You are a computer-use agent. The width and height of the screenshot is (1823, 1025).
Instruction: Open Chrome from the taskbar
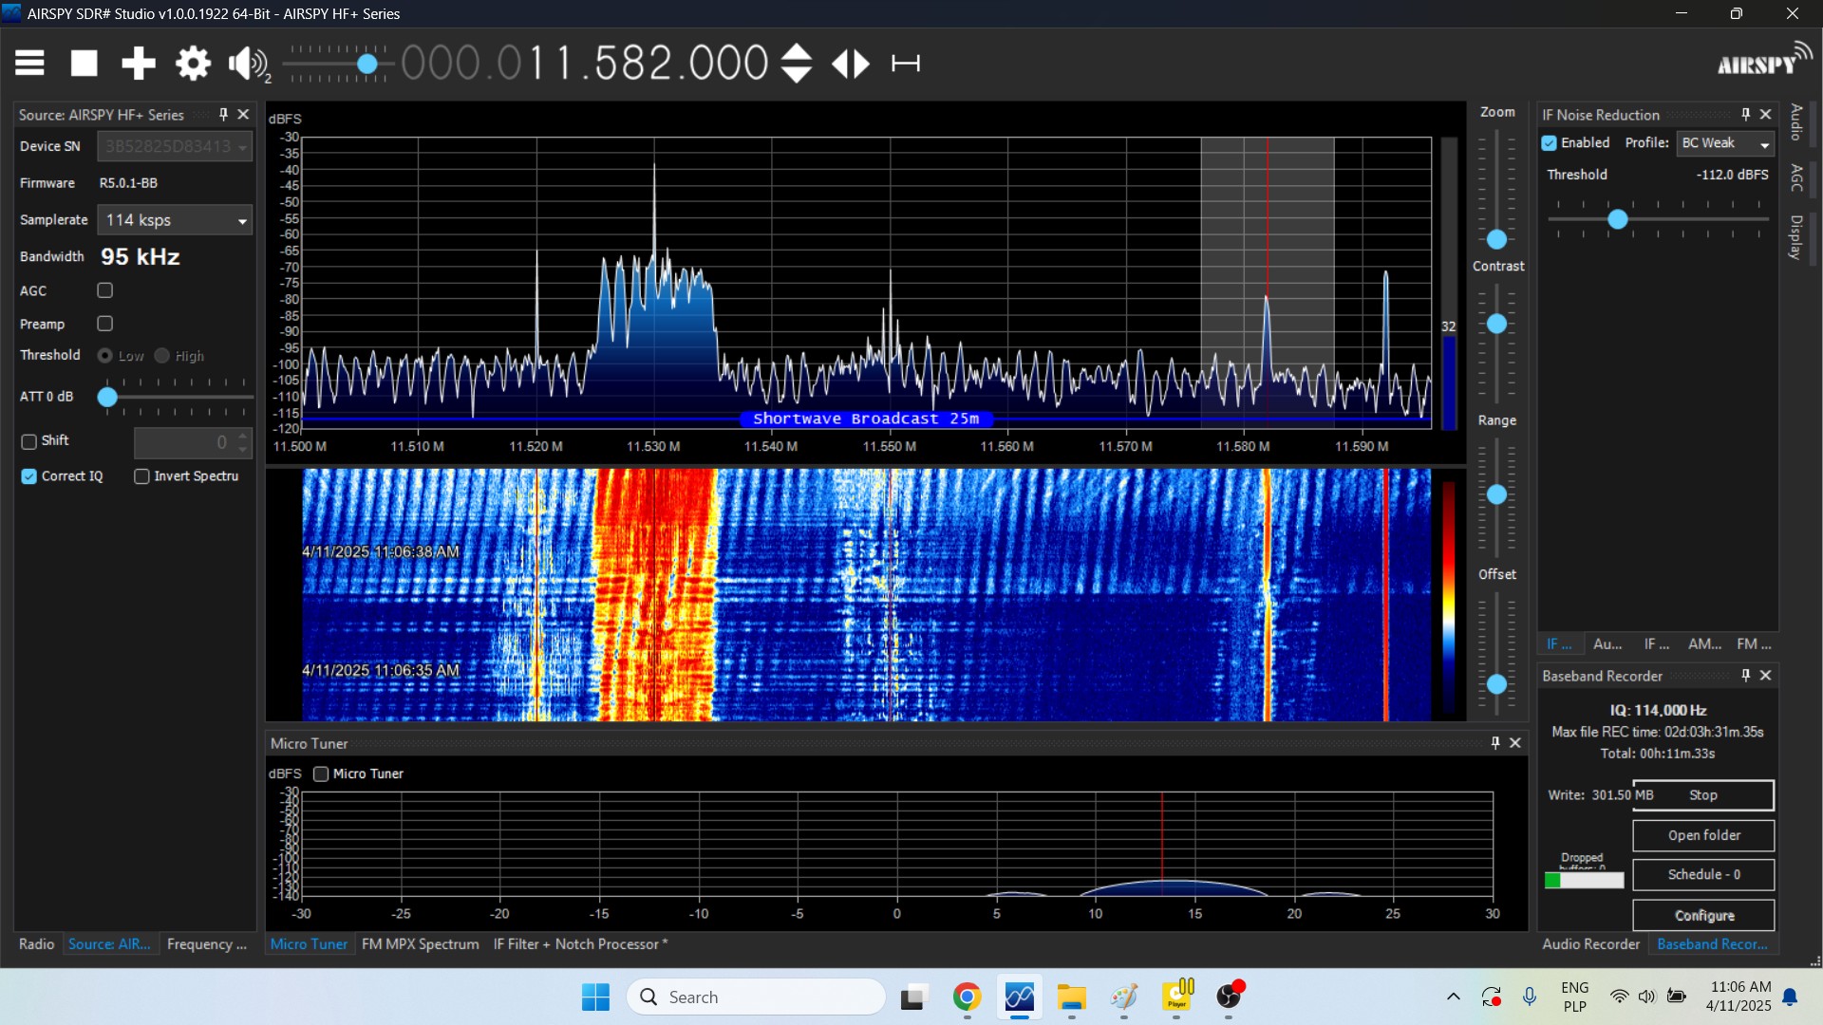point(967,997)
